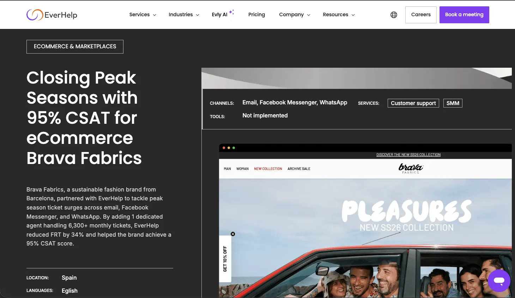Select the MAN menu item
The image size is (515, 298).
coord(227,169)
